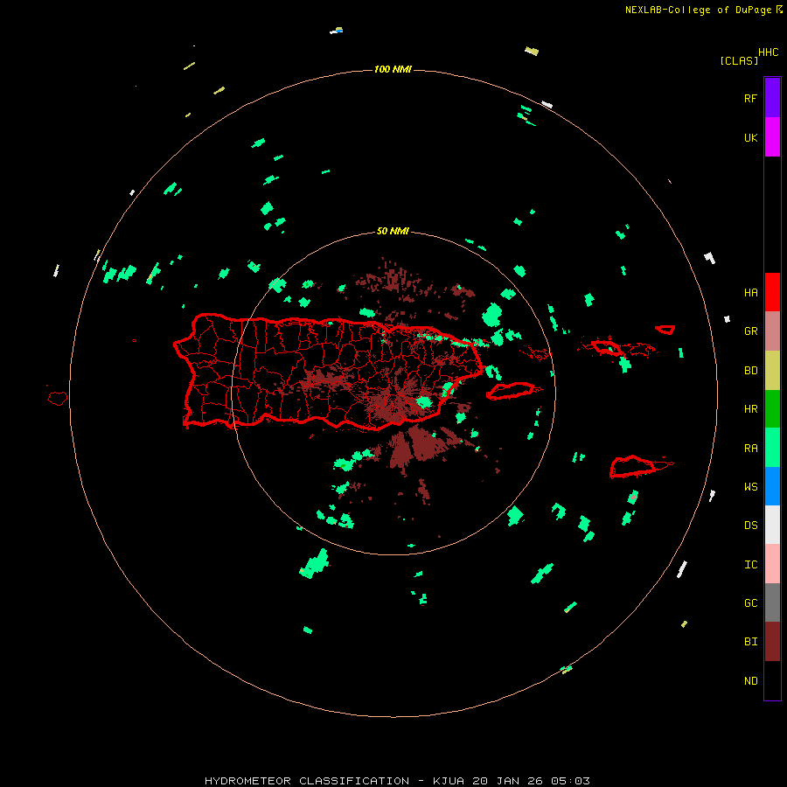Select the GC gray legend swatch
This screenshot has width=787, height=787.
point(772,602)
